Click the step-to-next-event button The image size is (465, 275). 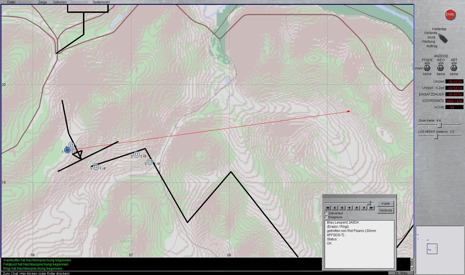pos(357,208)
